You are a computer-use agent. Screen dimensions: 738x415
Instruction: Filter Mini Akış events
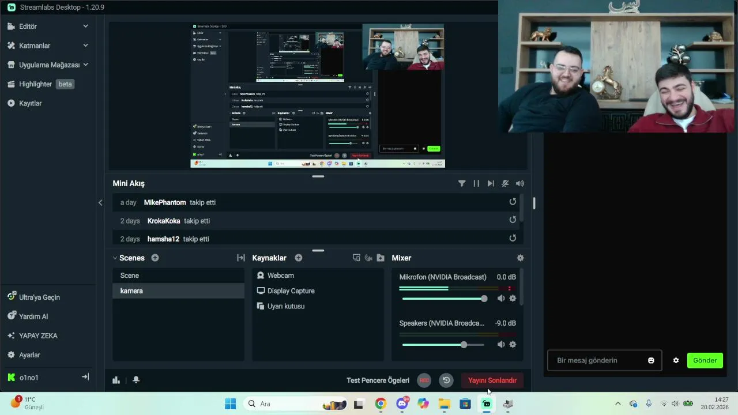[x=462, y=183]
